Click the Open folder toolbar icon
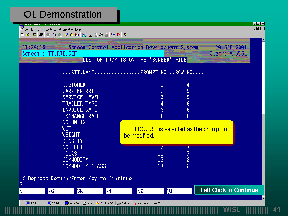Image resolution: width=288 pixels, height=216 pixels. click(28, 35)
